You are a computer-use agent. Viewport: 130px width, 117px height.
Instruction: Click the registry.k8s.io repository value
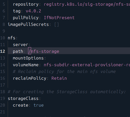[87, 4]
